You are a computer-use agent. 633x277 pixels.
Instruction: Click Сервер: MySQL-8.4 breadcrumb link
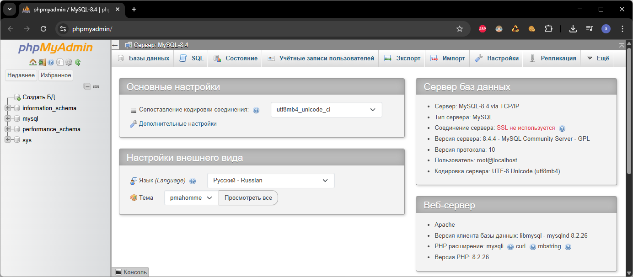coord(161,45)
